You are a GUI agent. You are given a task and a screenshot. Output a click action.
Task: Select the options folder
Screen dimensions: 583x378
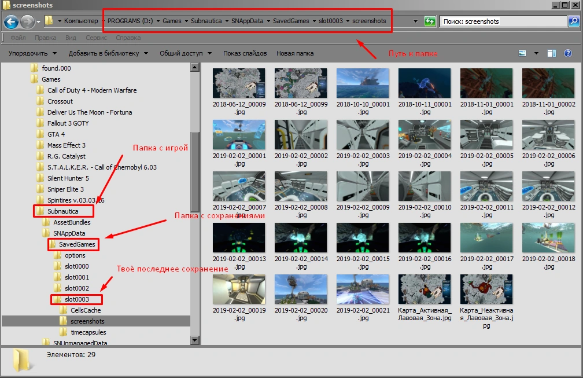pos(75,255)
